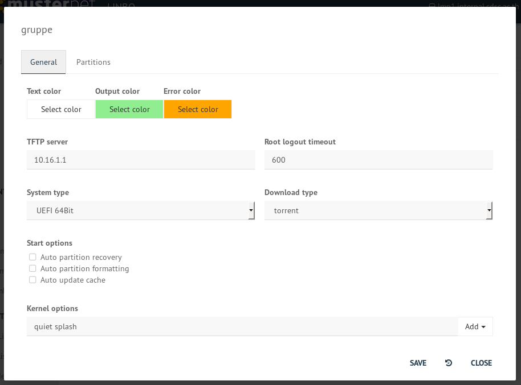Edit the Kernel options text field
The image size is (521, 385).
pos(242,326)
